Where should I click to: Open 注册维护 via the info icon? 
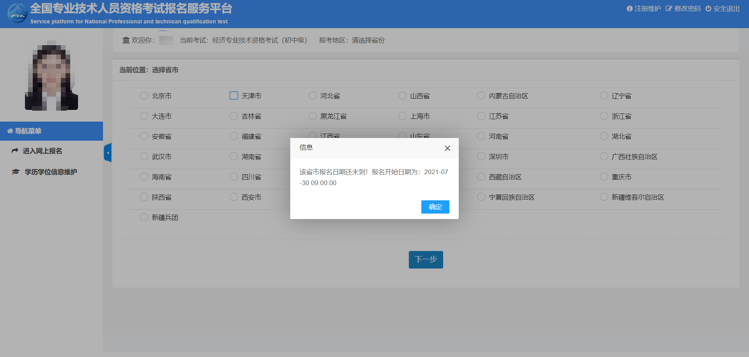pyautogui.click(x=631, y=8)
